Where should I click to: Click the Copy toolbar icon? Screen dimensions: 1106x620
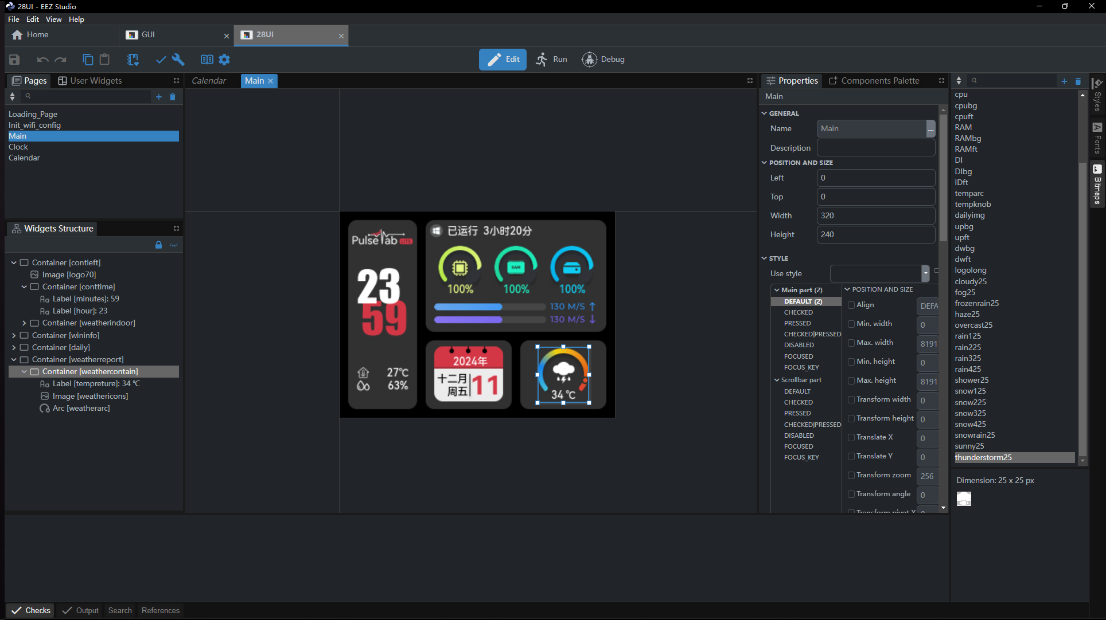[88, 60]
